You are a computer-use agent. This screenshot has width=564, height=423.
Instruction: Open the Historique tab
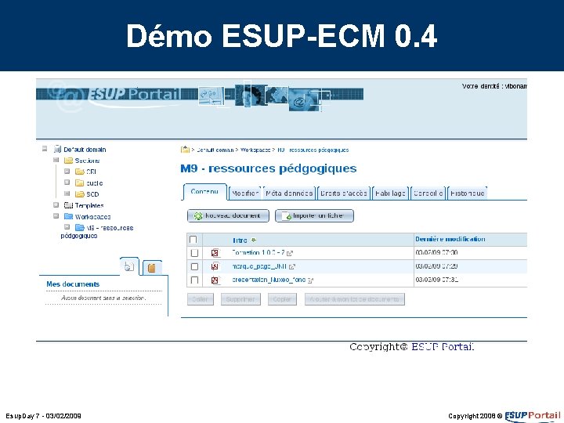coord(467,193)
